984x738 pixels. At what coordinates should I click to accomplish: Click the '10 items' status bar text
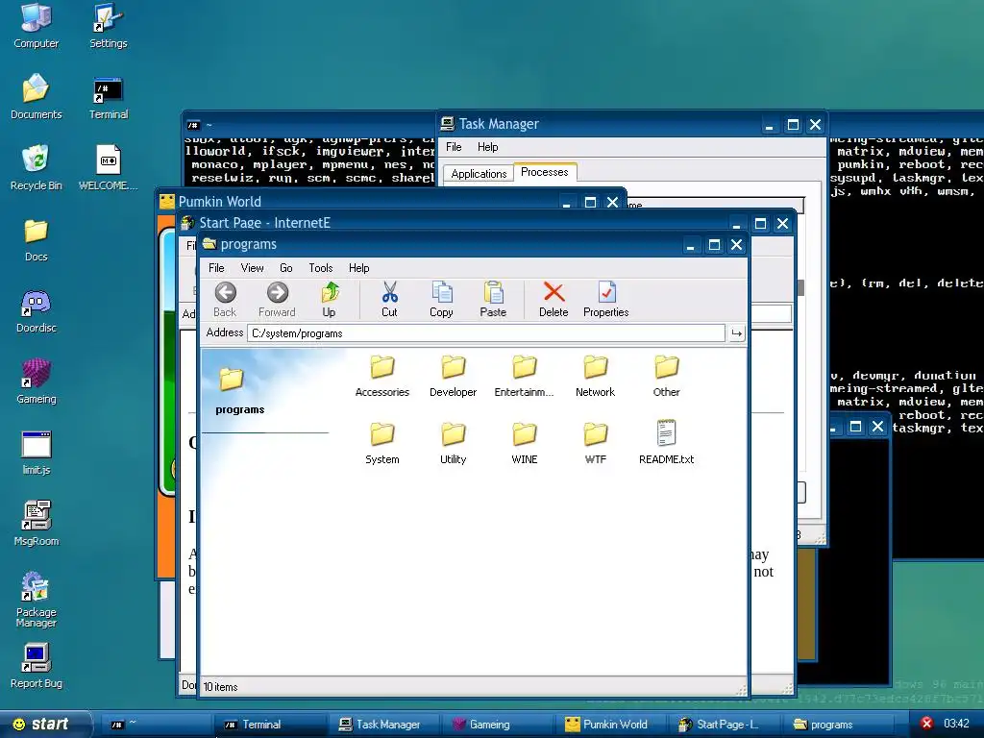[x=221, y=687]
